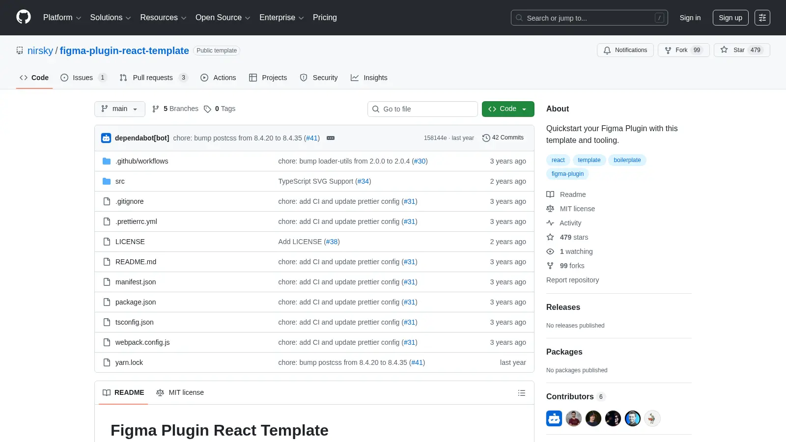View the 5 Branches link
The height and width of the screenshot is (442, 786).
(175, 109)
